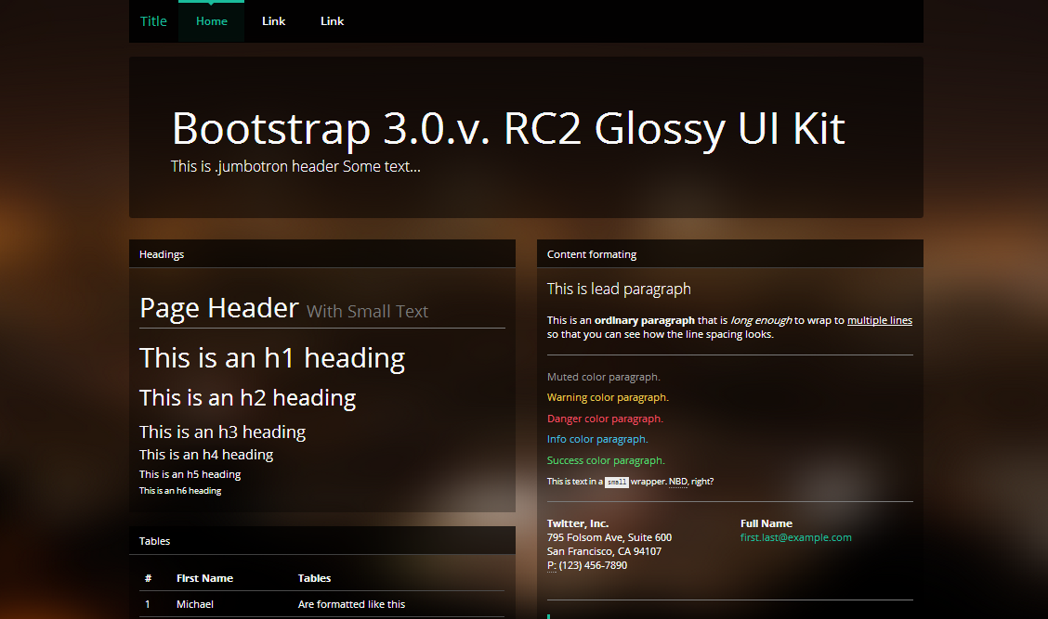The height and width of the screenshot is (619, 1048).
Task: Click the "Are formatted like this" cell
Action: click(351, 604)
